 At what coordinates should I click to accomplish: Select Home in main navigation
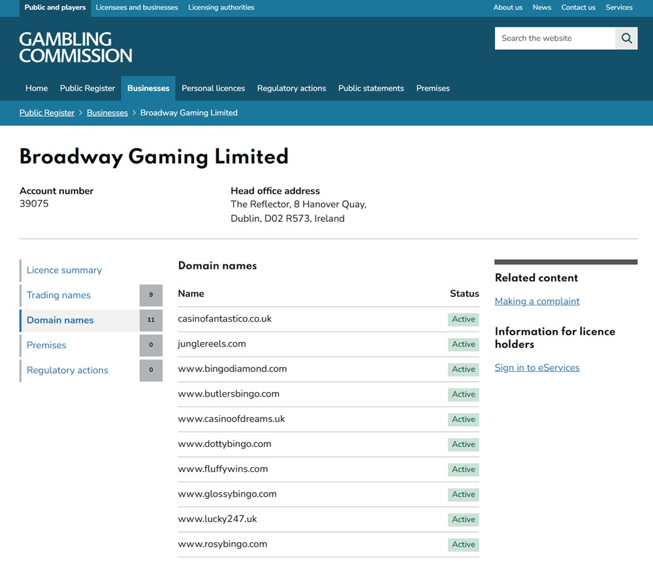coord(37,88)
